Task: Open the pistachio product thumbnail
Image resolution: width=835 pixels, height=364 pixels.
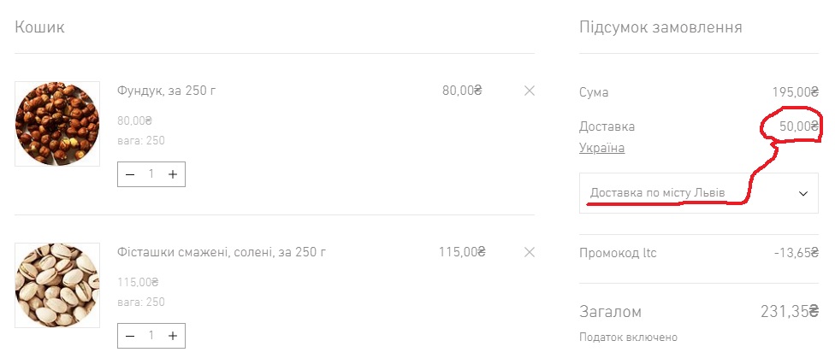Action: click(x=57, y=285)
